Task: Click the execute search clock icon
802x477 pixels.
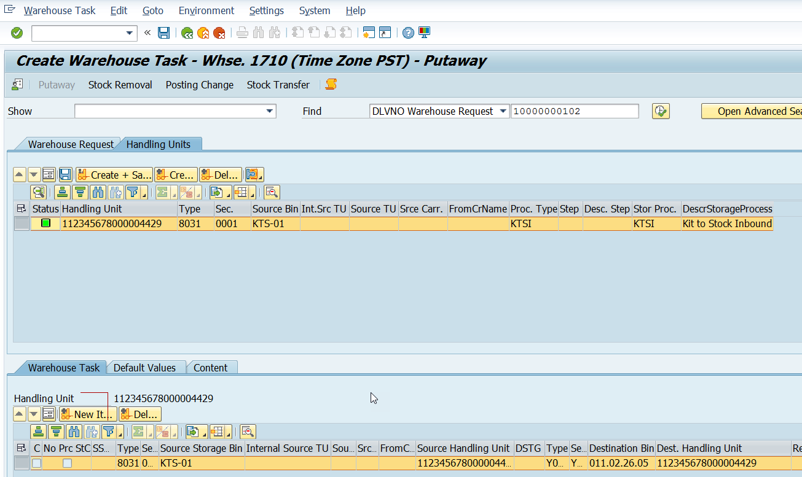Action: 661,111
